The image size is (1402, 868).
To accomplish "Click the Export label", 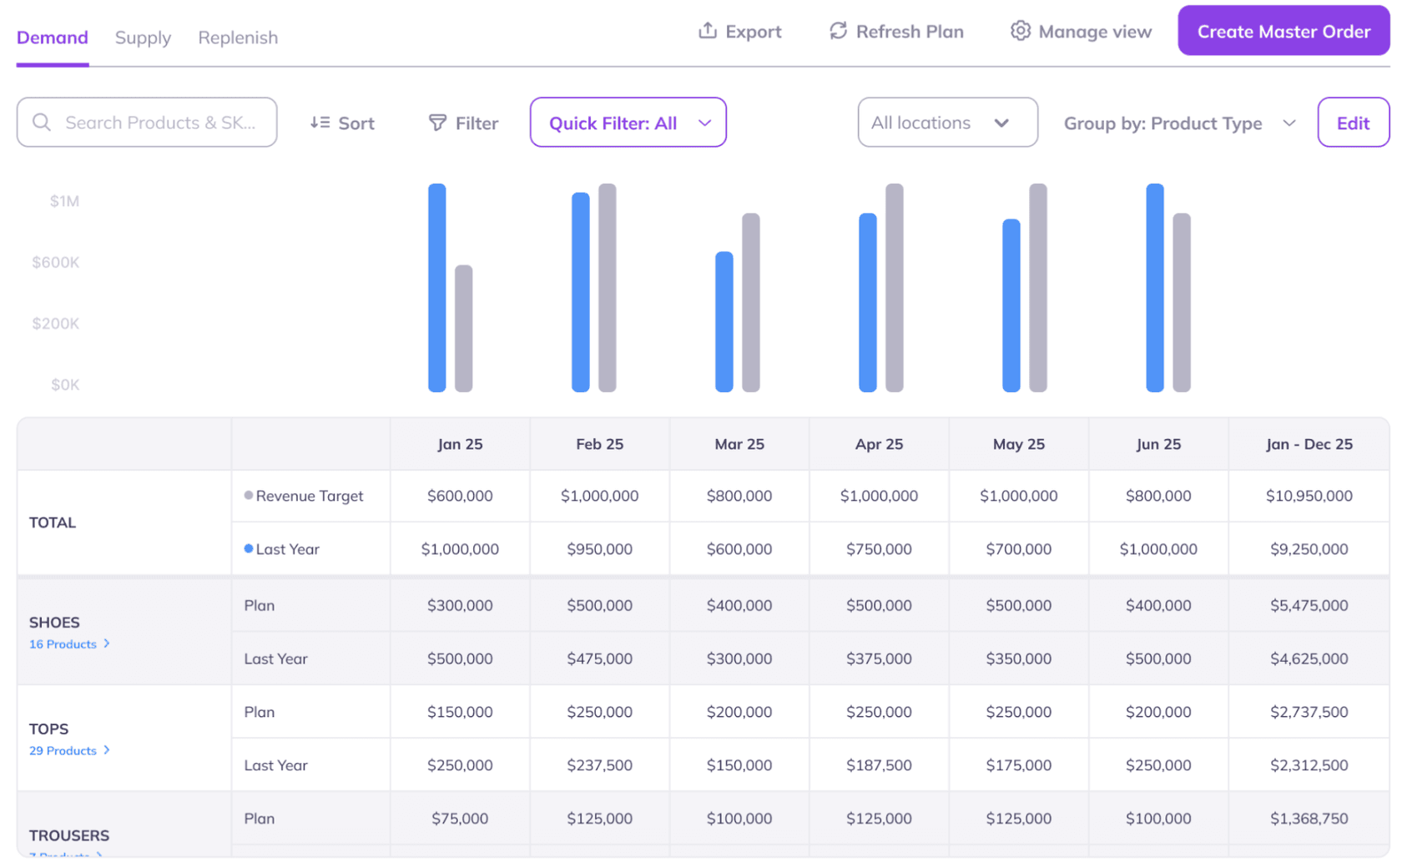I will coord(754,32).
